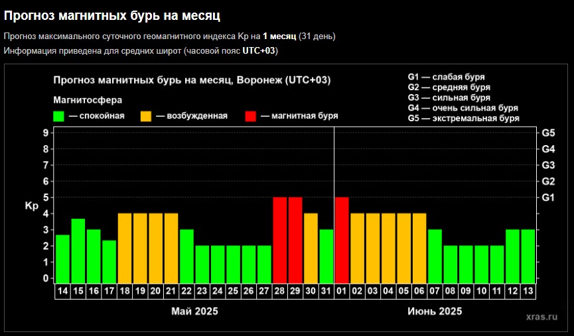Select the green bar above date 15
The height and width of the screenshot is (336, 574).
click(78, 250)
